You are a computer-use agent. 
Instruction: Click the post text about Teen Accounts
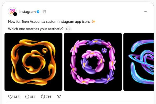coord(49,22)
